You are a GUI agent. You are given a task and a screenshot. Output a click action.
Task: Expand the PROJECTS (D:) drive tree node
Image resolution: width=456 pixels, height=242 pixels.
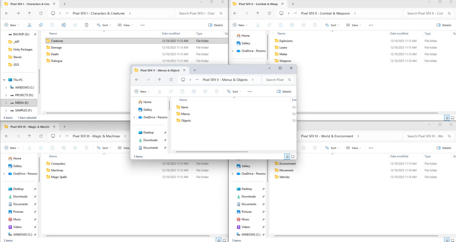[6, 95]
